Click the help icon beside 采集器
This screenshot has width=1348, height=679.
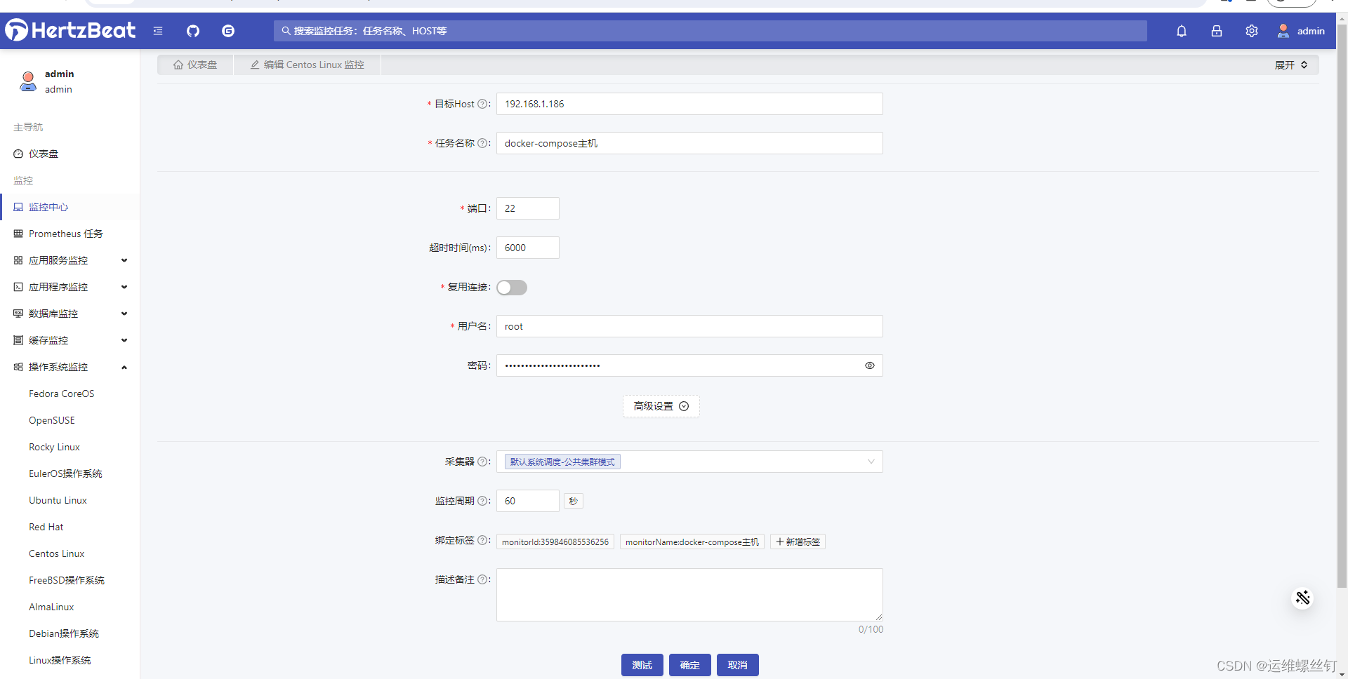pos(482,462)
